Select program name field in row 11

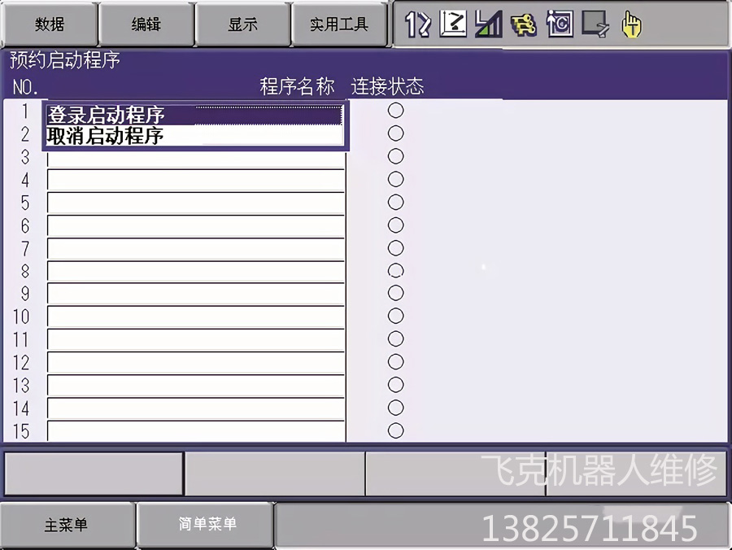pos(196,339)
